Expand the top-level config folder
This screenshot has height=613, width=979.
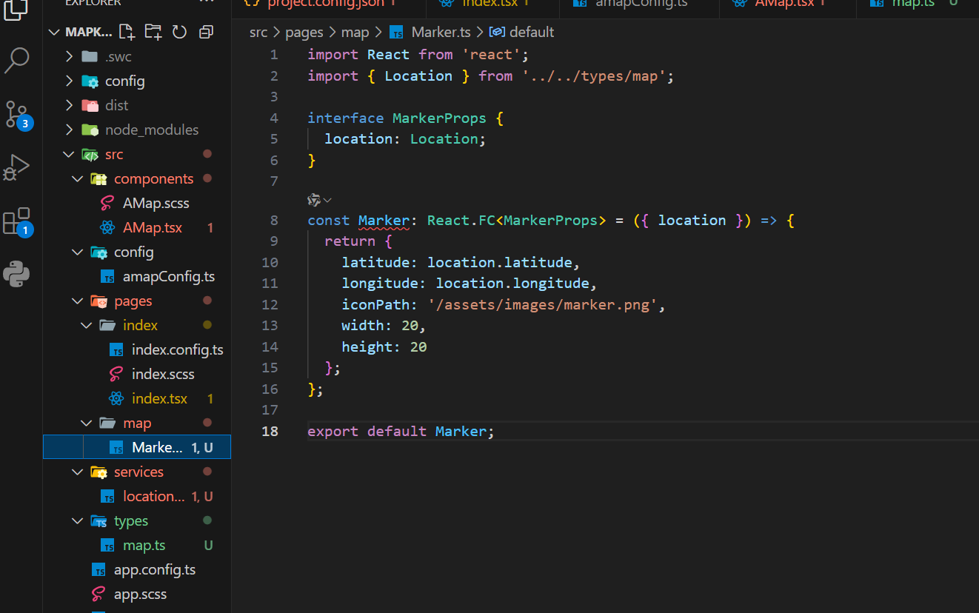(x=69, y=81)
